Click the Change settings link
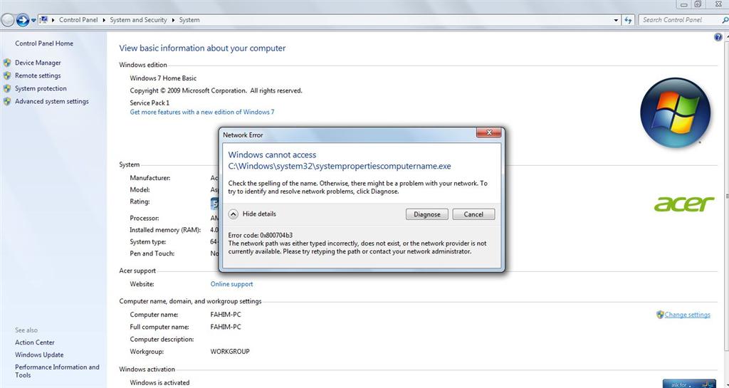729x388 pixels. point(687,315)
